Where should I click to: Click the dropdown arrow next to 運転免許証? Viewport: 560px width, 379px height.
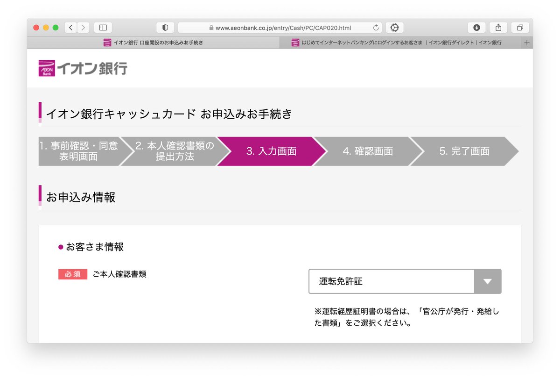click(x=488, y=281)
